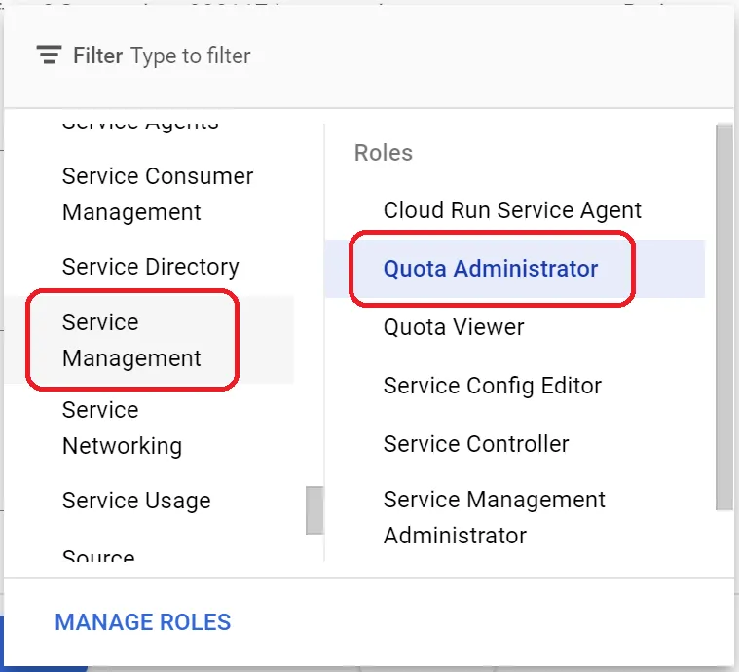Pick the Service Controller role
The image size is (739, 672).
pos(476,444)
